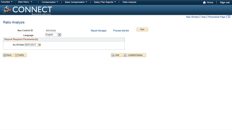The image size is (232, 130).
Task: Open the Personalize Page link
Action: click(216, 17)
